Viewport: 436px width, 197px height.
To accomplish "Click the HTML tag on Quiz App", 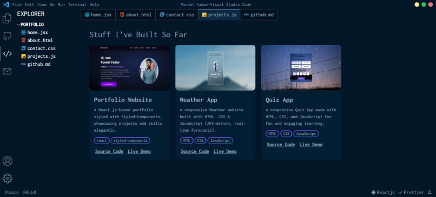I will [272, 134].
